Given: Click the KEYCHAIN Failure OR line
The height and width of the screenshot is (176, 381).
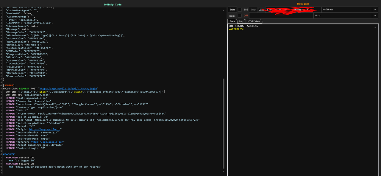Looking at the screenshot, I should (x=20, y=164).
